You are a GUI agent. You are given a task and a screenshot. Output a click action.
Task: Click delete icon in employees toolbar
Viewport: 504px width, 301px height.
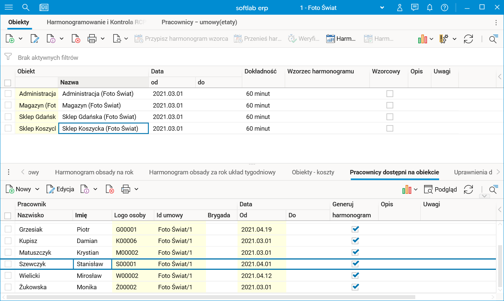(110, 189)
